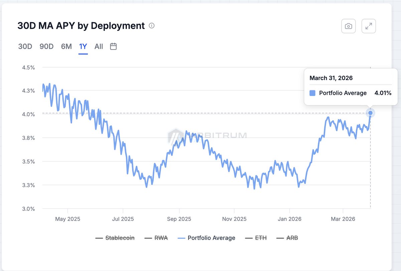Click the expand-to-fullscreen icon
Viewport: 401px width, 271px height.
pyautogui.click(x=369, y=26)
